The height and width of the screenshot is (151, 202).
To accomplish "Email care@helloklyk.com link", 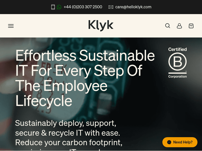I will (133, 7).
